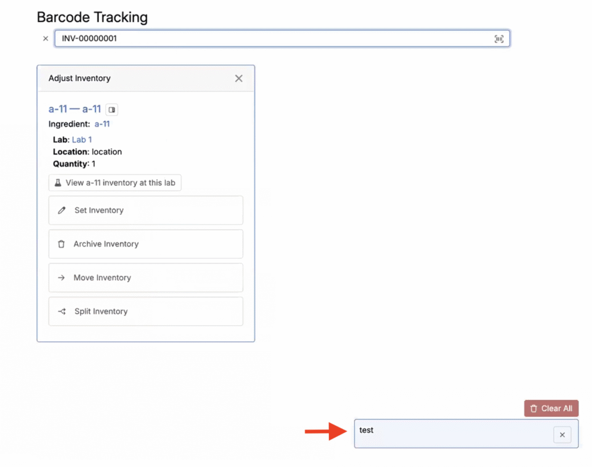Screen dimensions: 592x467
Task: Click the arrow icon for Move Inventory
Action: (x=61, y=278)
